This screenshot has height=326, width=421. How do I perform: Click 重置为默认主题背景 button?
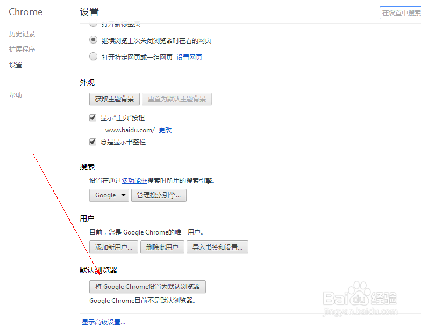(x=177, y=99)
